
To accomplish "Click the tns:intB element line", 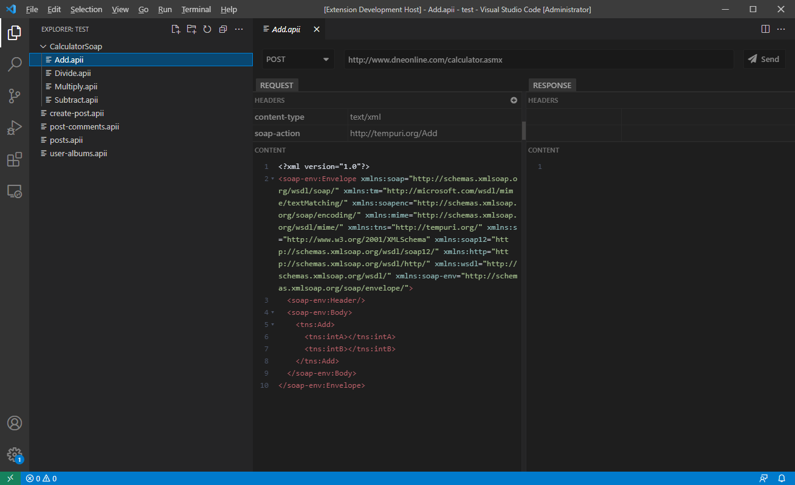I will 350,349.
